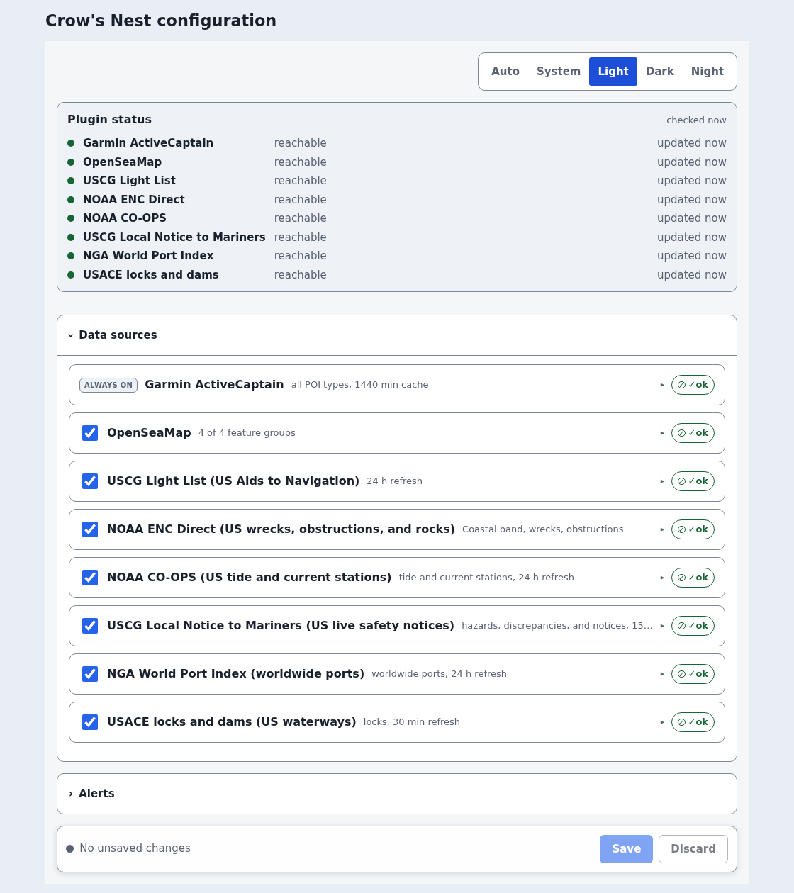Screen dimensions: 794x893
Task: Click the green dot beside USCG Local Notice status
Action: pos(71,237)
